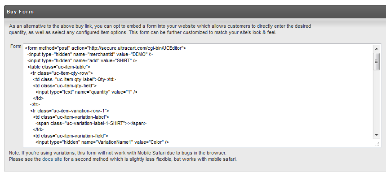Place cursor on the form method post line
Screen dimensions: 386x176
(x=105, y=48)
